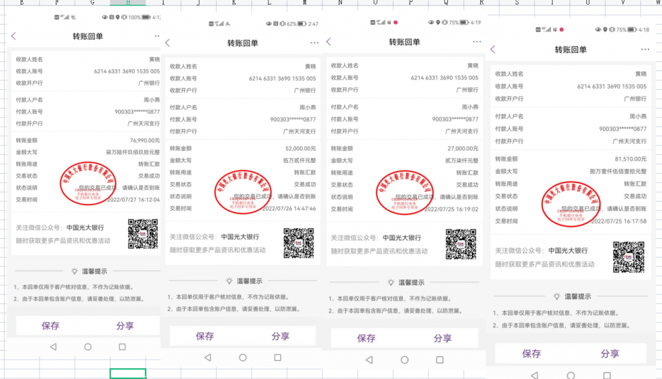Open more options in the 52,000.00 receipt

[314, 43]
